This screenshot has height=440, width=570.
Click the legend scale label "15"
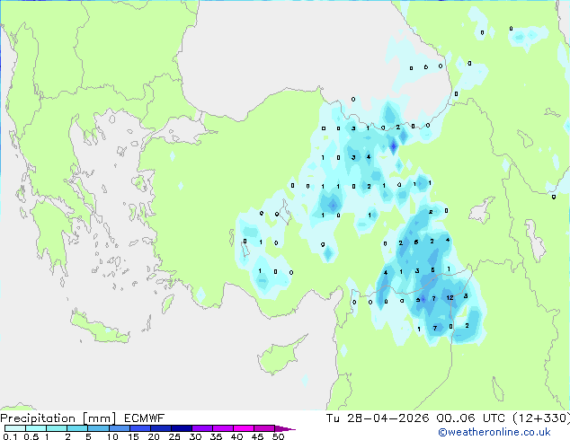pyautogui.click(x=133, y=436)
